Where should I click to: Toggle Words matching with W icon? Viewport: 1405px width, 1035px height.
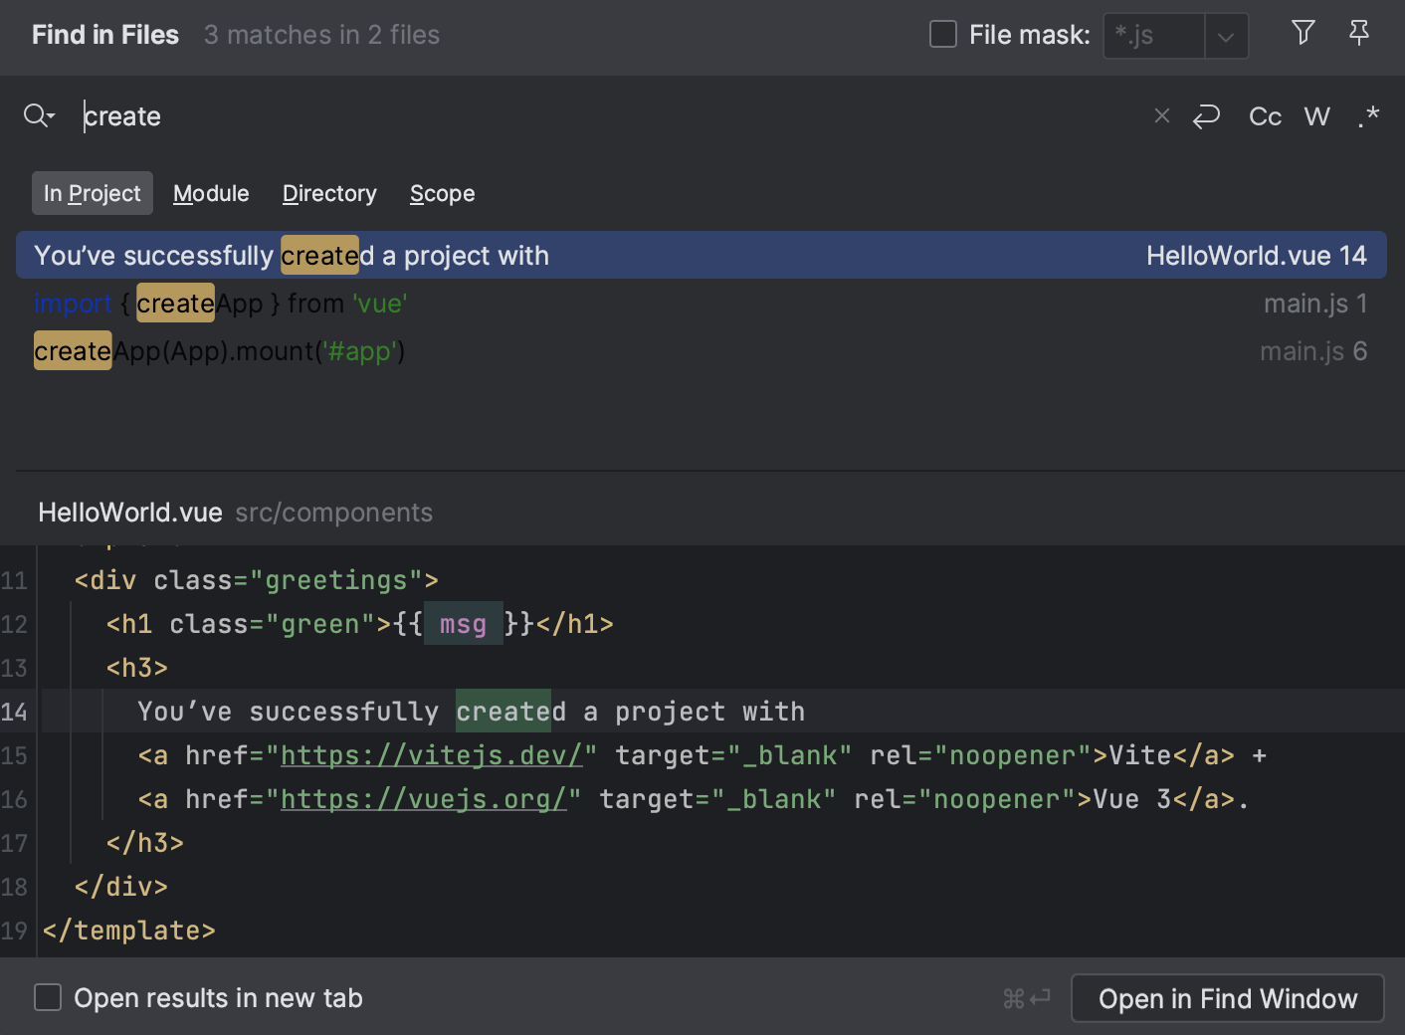[x=1316, y=116]
